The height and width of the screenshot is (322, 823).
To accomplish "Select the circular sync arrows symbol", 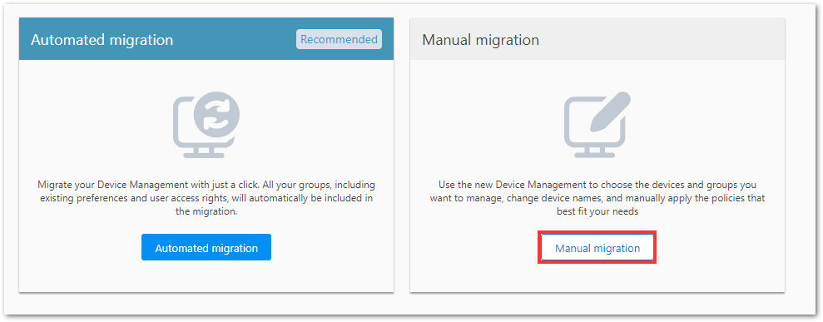I will (216, 115).
